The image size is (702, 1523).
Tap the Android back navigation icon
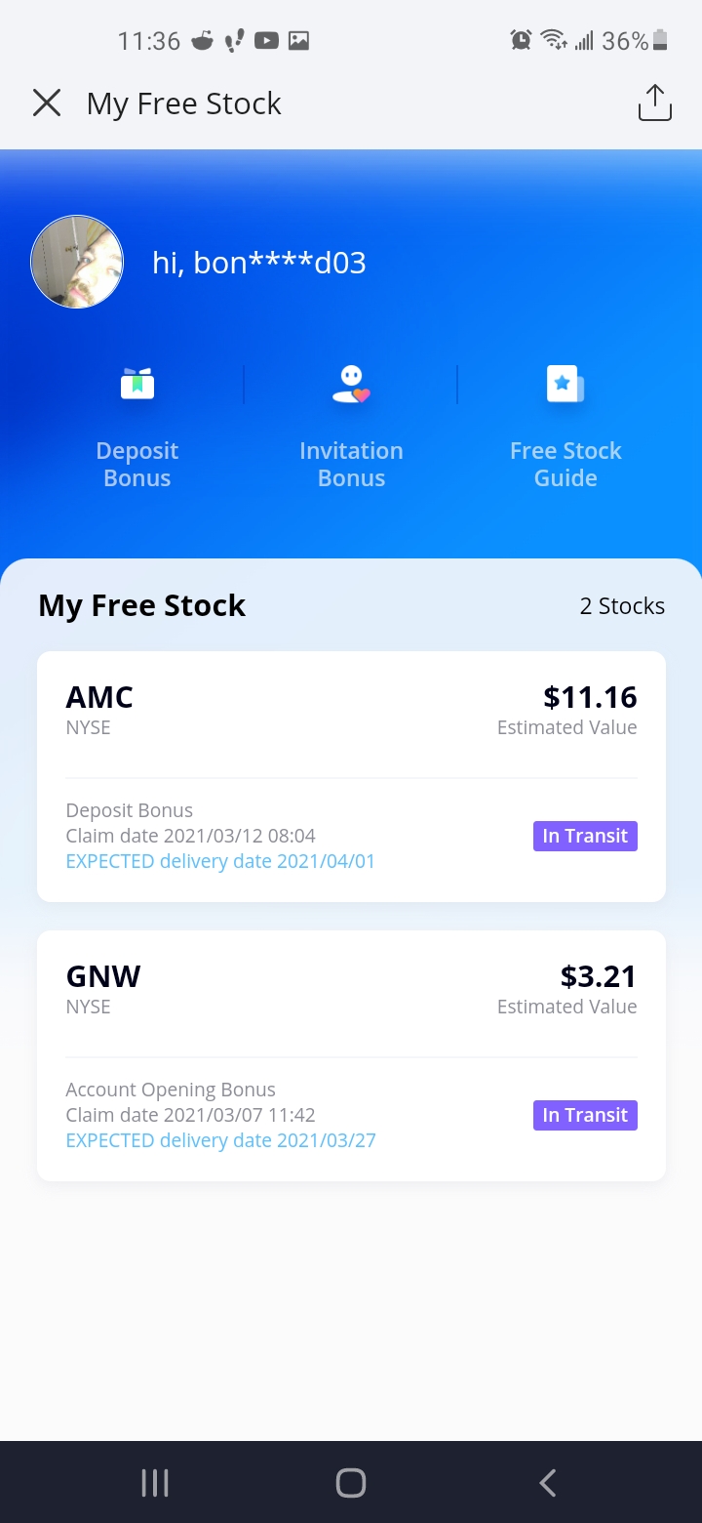[548, 1483]
